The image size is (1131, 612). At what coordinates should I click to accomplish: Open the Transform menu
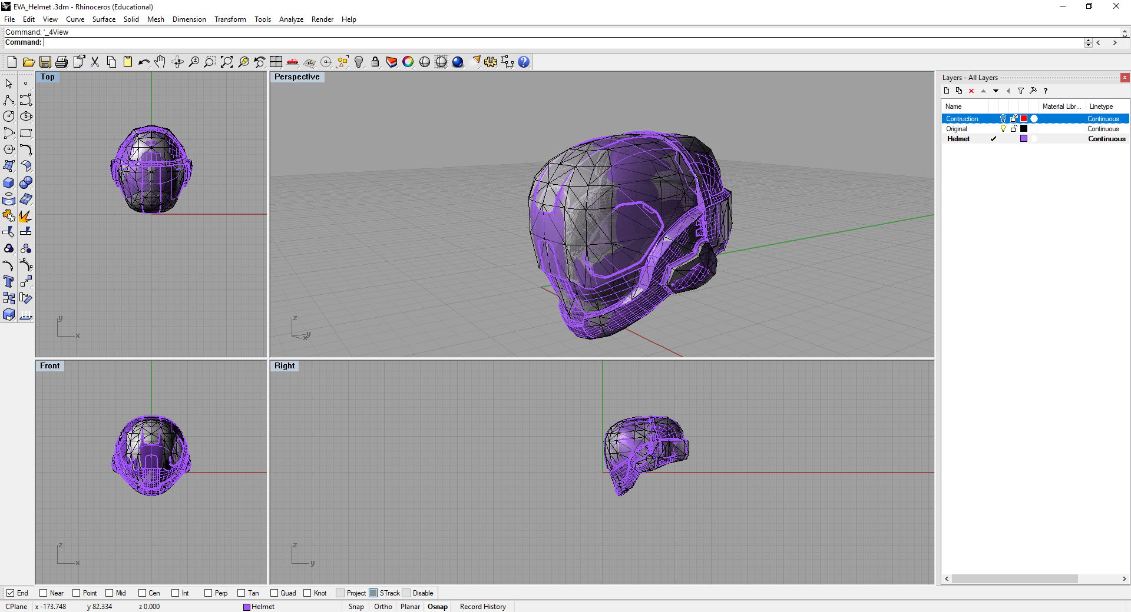[x=230, y=19]
